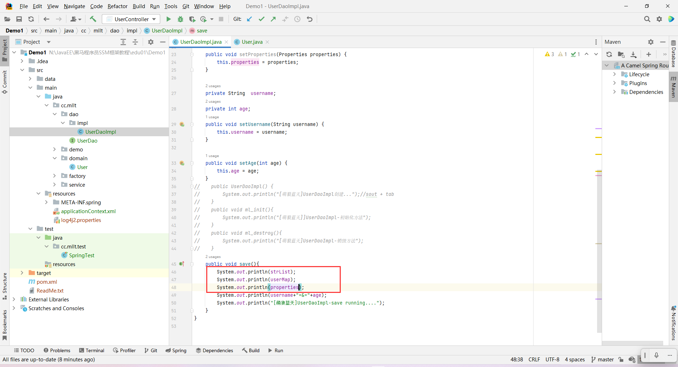
Task: Click the Build project hammer icon
Action: pyautogui.click(x=93, y=19)
